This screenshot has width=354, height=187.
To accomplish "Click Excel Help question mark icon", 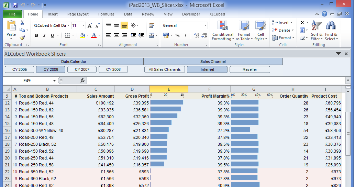I will [x=324, y=14].
